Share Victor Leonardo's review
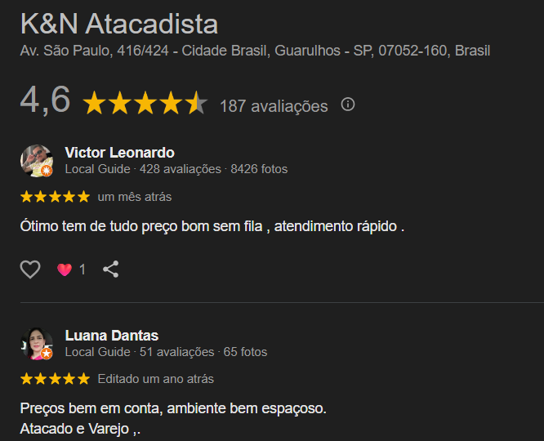The width and height of the screenshot is (544, 441). 111,269
